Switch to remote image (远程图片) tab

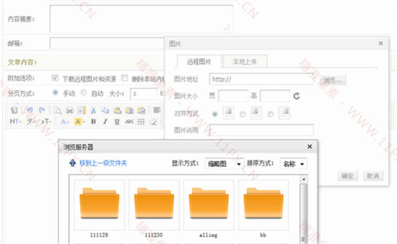tap(199, 61)
